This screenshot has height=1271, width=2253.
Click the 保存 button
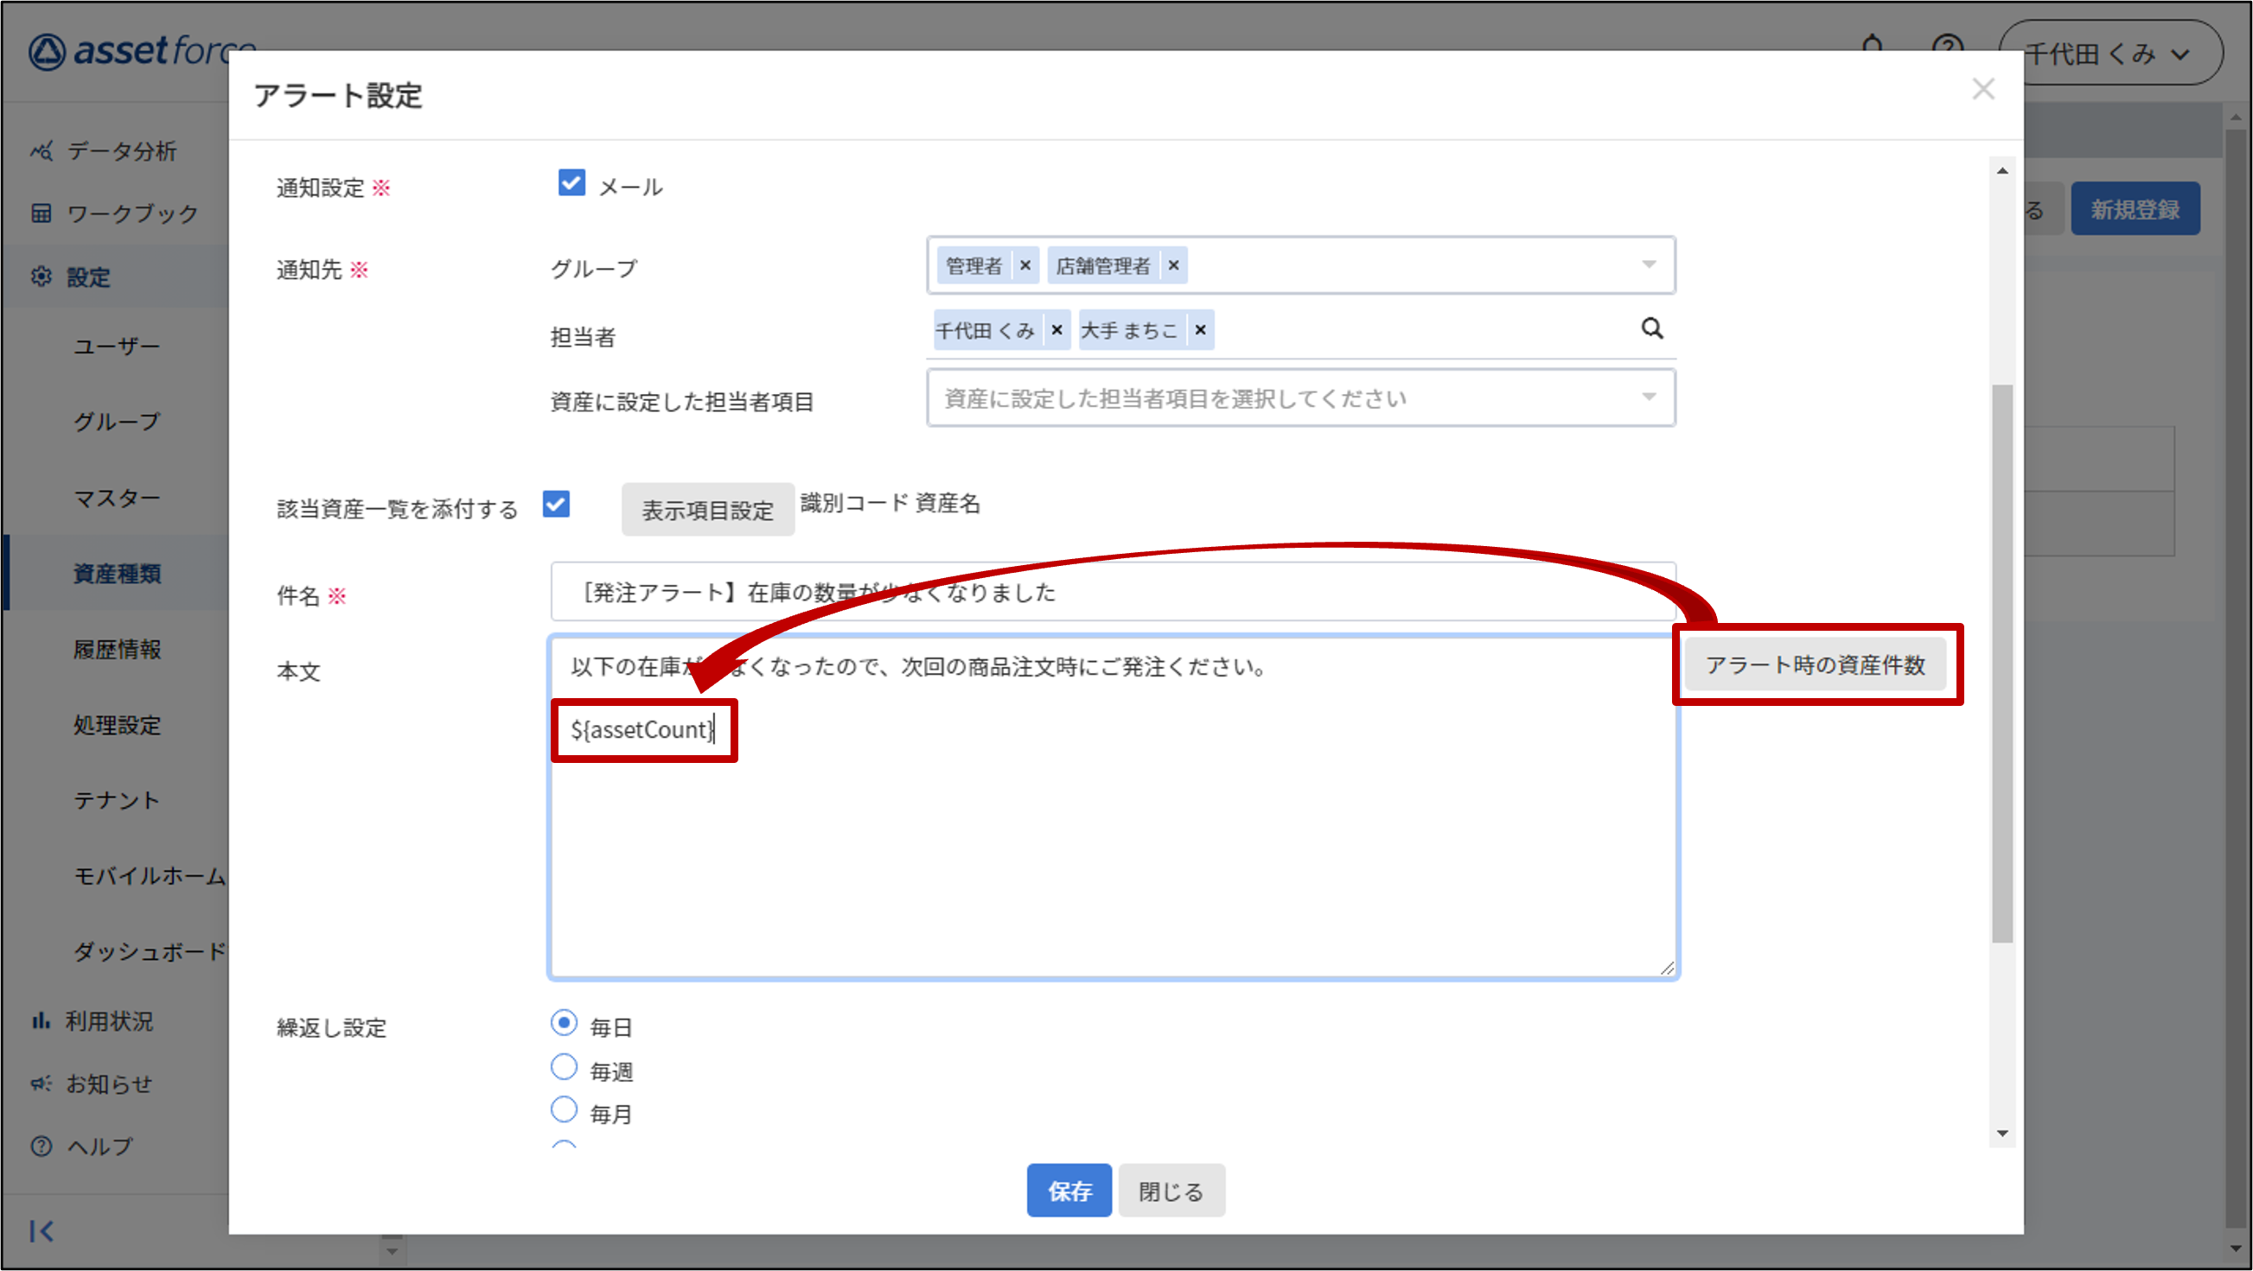(x=1068, y=1191)
